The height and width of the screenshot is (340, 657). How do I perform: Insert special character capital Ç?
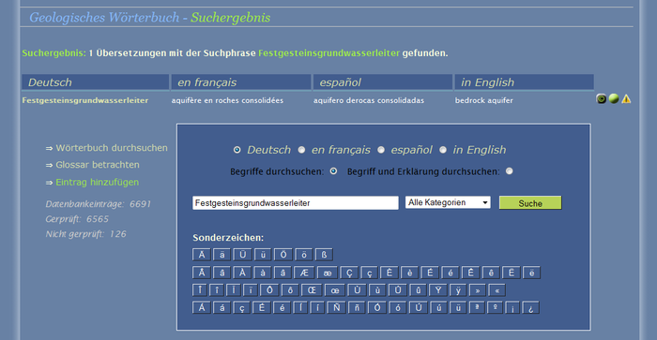(349, 273)
